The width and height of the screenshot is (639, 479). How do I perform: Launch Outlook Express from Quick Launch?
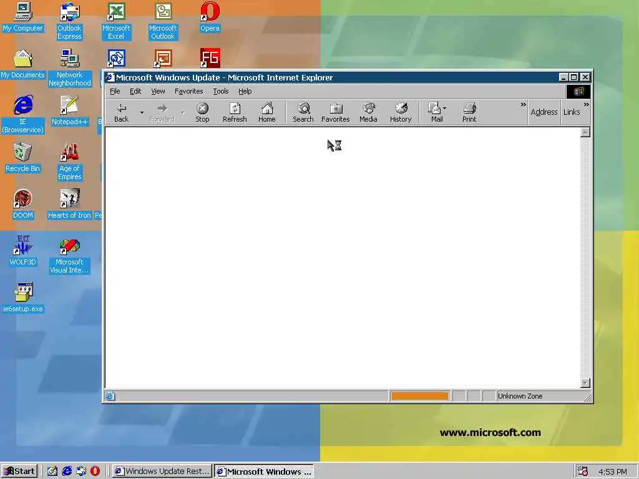[x=81, y=472]
